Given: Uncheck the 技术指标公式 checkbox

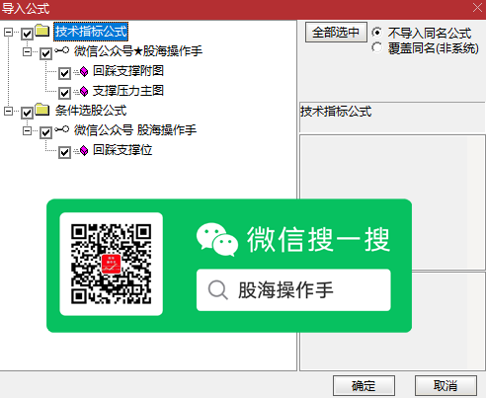Looking at the screenshot, I should tap(27, 34).
